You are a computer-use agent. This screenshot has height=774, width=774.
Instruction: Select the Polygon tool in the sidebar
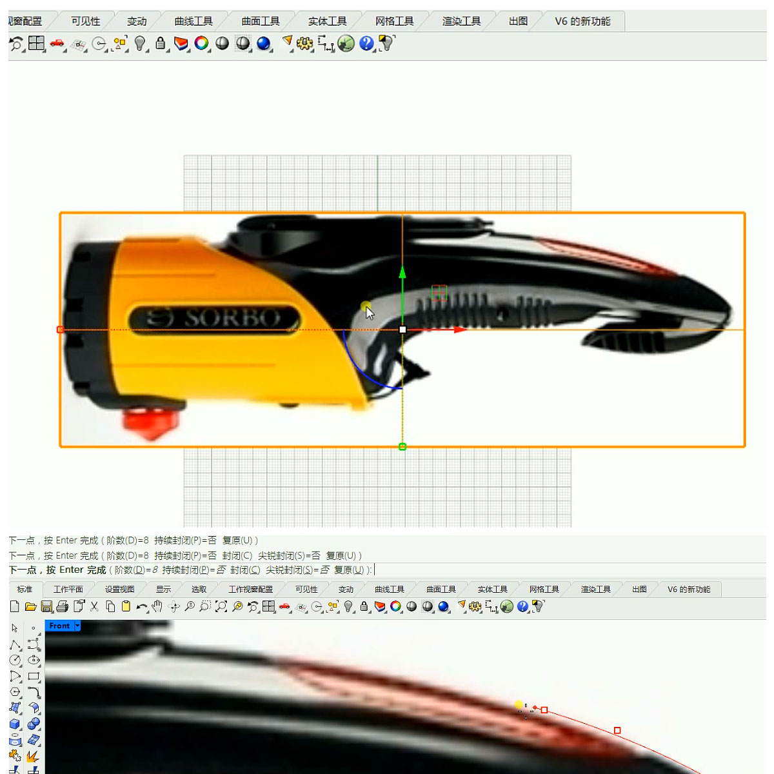tap(15, 691)
